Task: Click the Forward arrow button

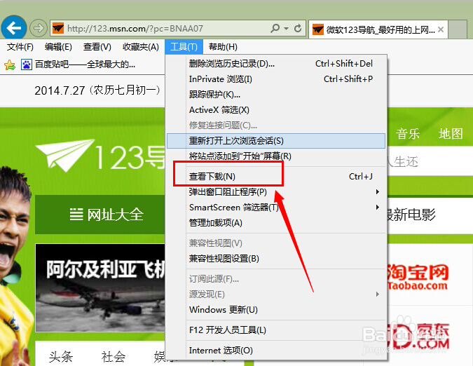Action: 39,28
